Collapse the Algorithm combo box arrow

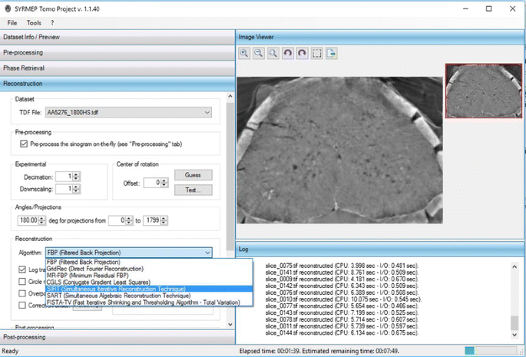207,252
